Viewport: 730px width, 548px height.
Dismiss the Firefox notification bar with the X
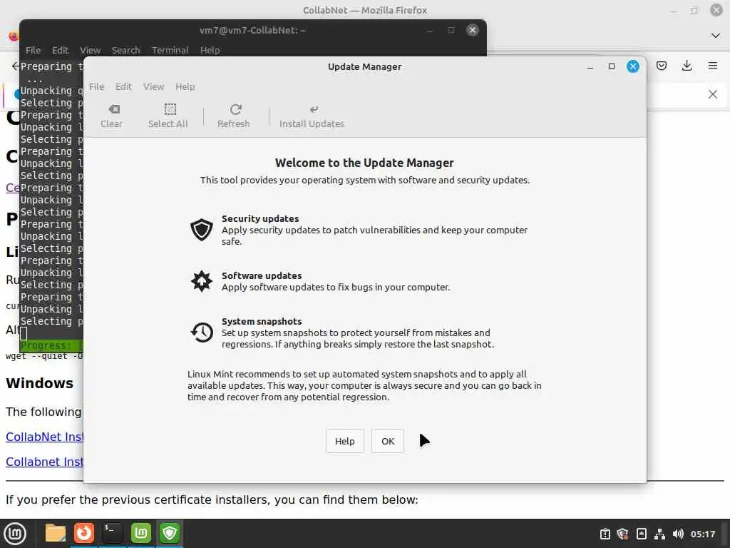pyautogui.click(x=713, y=94)
